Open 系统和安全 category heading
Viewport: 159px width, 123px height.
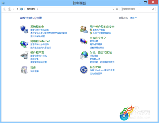(37, 27)
